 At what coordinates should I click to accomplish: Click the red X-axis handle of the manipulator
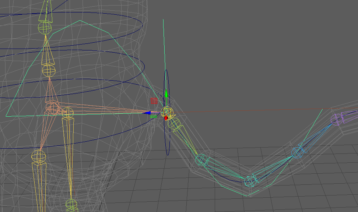point(166,118)
